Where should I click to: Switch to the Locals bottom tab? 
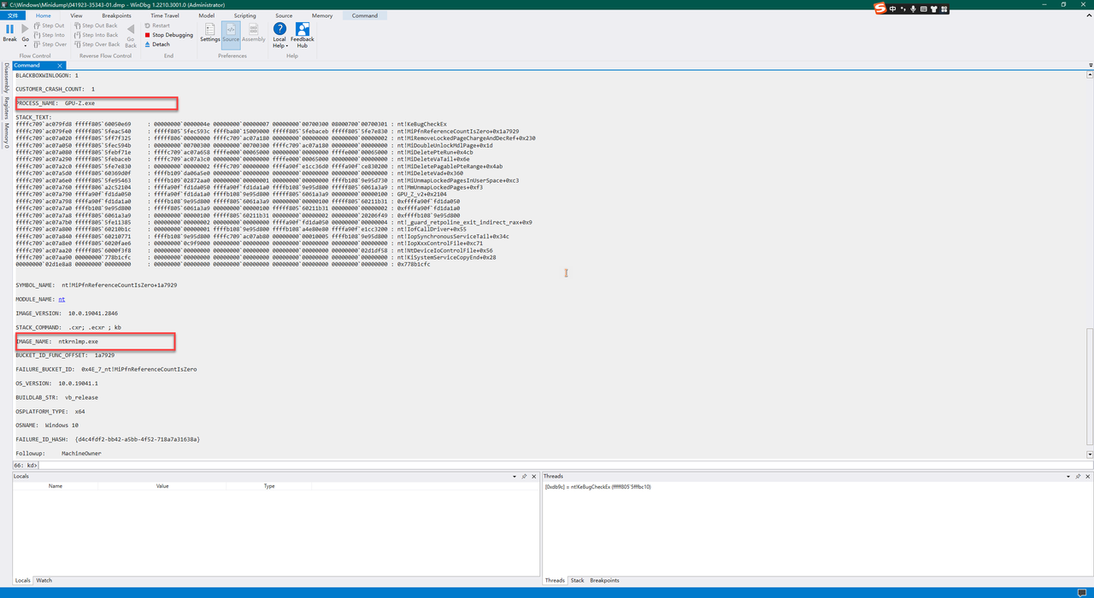click(22, 580)
